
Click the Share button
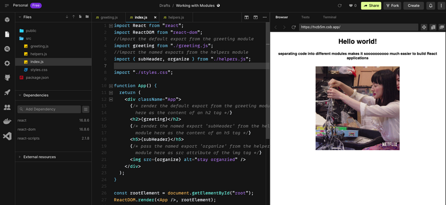coord(371,6)
